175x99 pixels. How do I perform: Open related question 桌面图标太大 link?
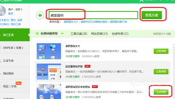click(71, 22)
